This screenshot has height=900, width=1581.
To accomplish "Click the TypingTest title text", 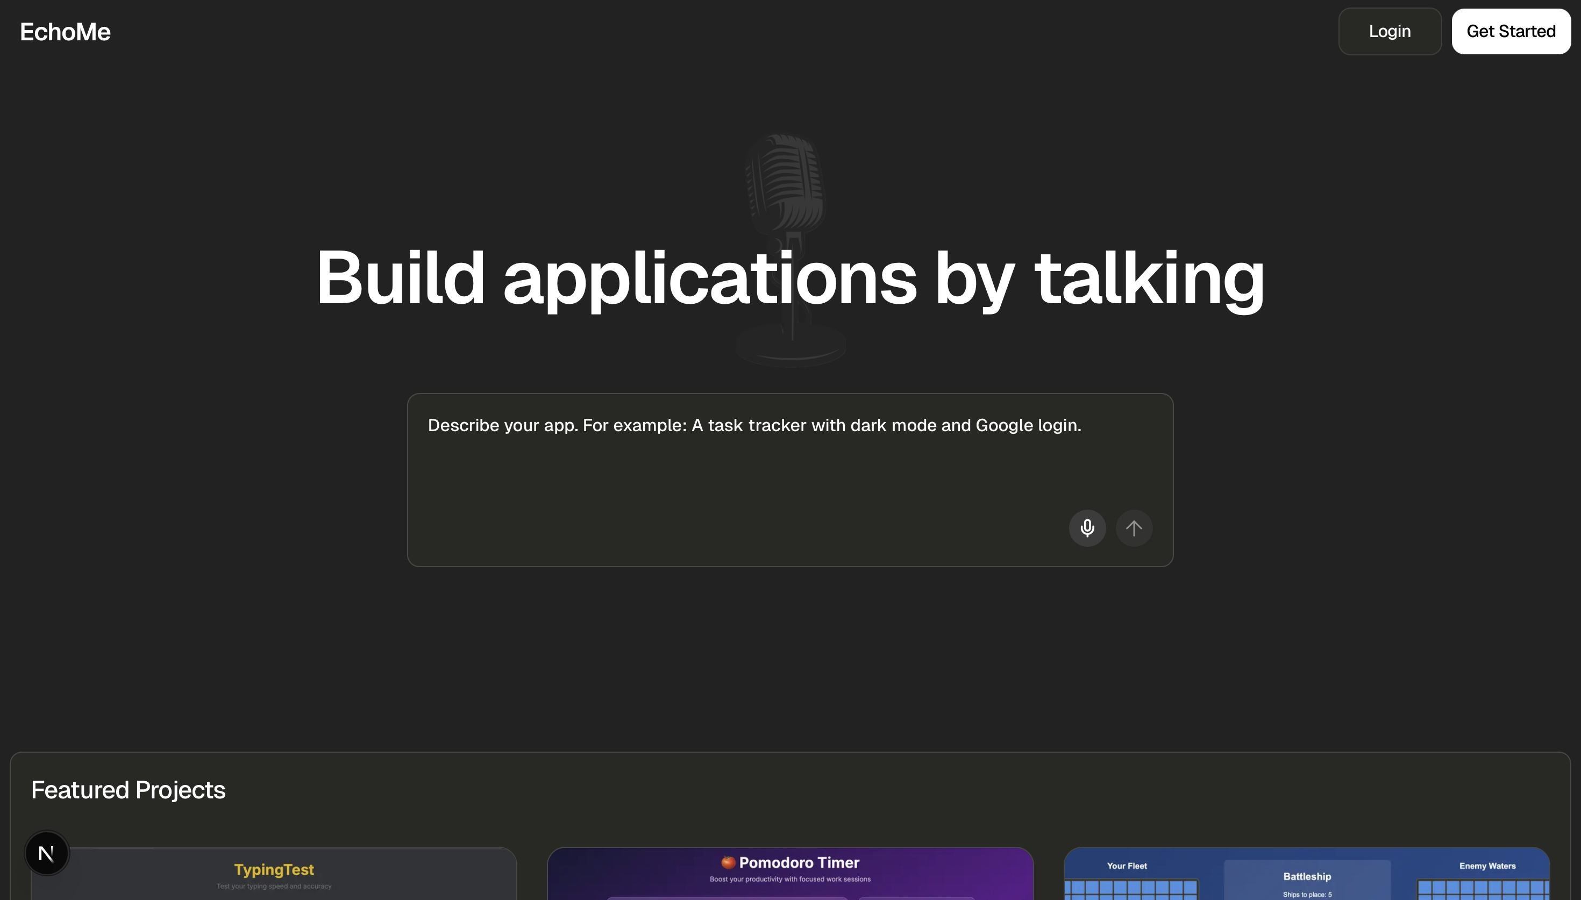I will click(274, 870).
